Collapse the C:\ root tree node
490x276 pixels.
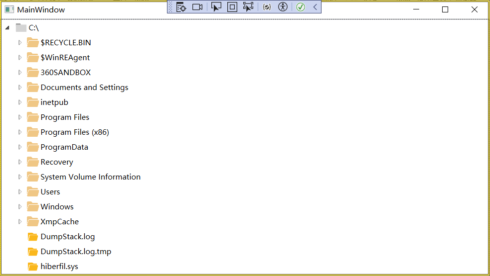click(7, 28)
